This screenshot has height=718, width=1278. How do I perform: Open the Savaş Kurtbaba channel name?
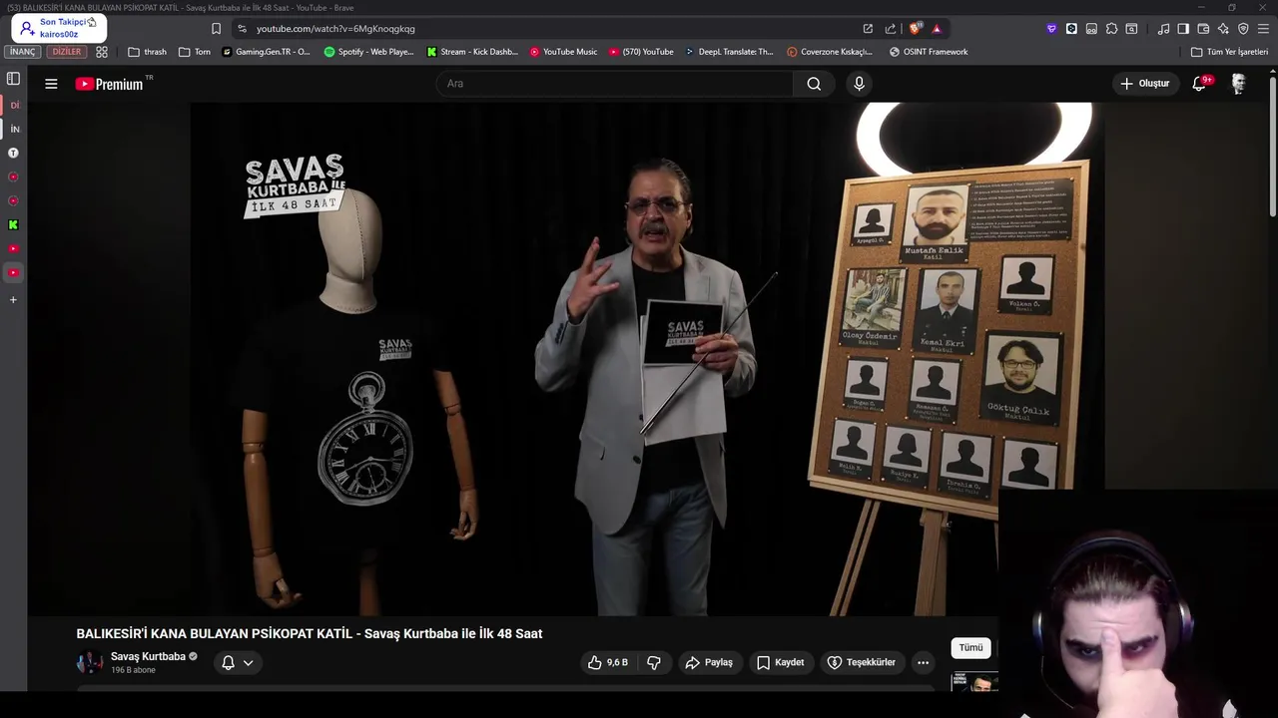(x=148, y=656)
